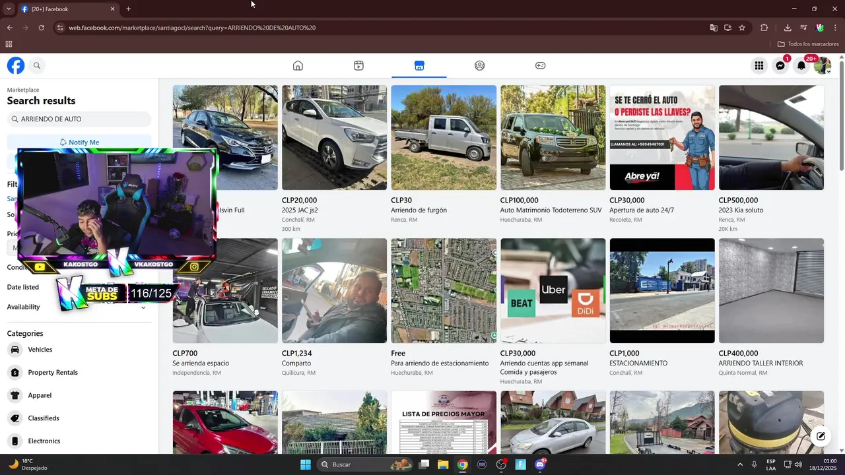Click the ARRIENDO DE AUTO search field
This screenshot has height=475, width=845.
[x=79, y=119]
